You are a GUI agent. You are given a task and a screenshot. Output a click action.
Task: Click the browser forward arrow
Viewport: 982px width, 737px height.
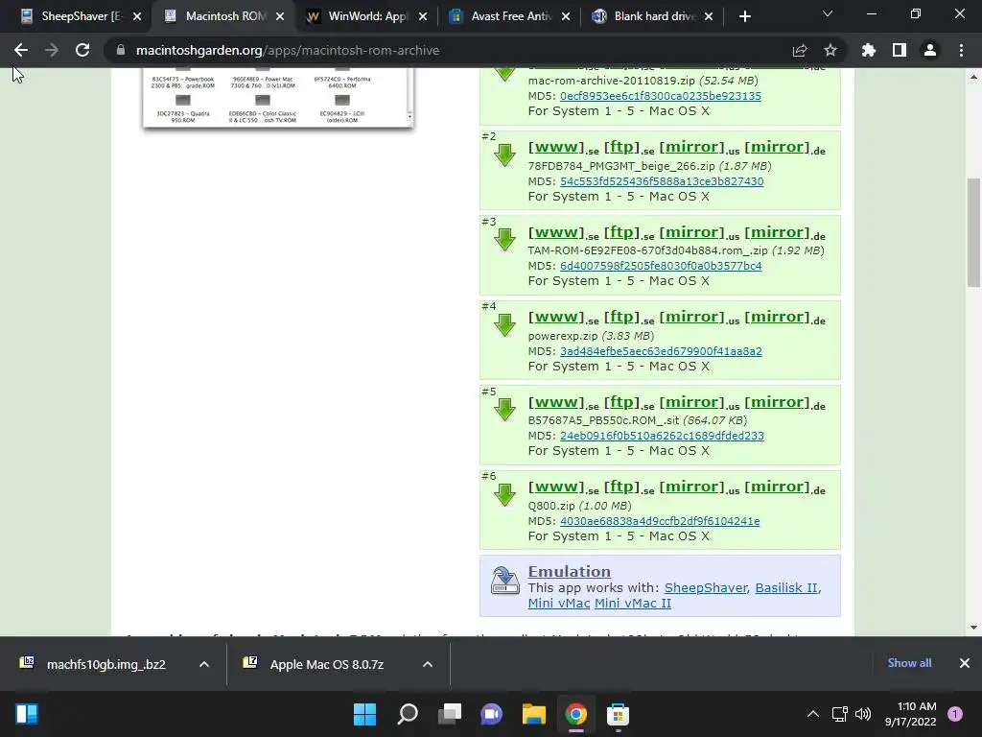coord(52,50)
